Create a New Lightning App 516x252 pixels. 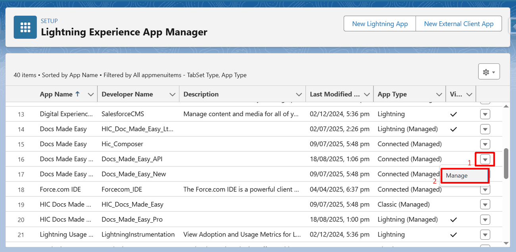(380, 24)
